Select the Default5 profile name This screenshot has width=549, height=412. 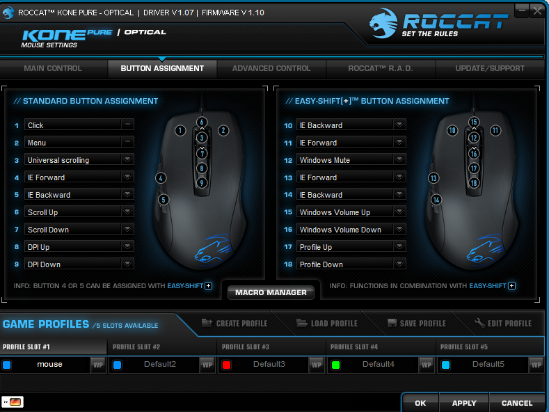pyautogui.click(x=488, y=365)
